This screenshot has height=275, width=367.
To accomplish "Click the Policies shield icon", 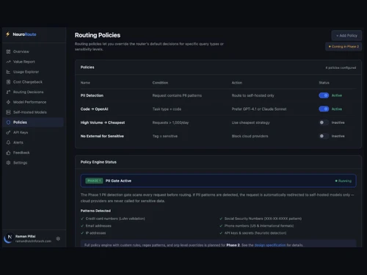I will [8, 122].
